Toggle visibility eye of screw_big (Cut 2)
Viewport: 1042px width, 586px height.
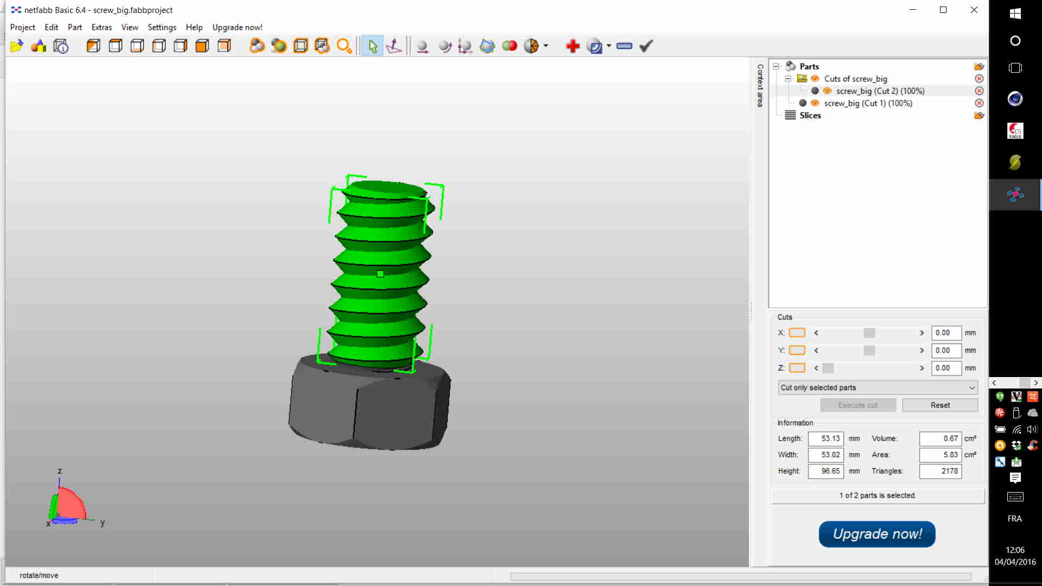coord(827,91)
